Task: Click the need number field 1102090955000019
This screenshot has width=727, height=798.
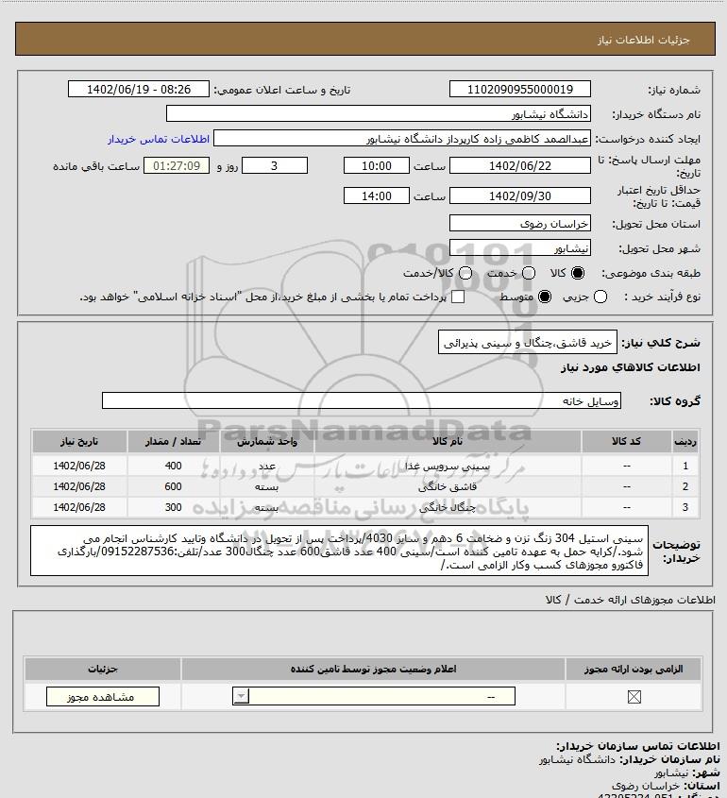Action: click(x=520, y=89)
